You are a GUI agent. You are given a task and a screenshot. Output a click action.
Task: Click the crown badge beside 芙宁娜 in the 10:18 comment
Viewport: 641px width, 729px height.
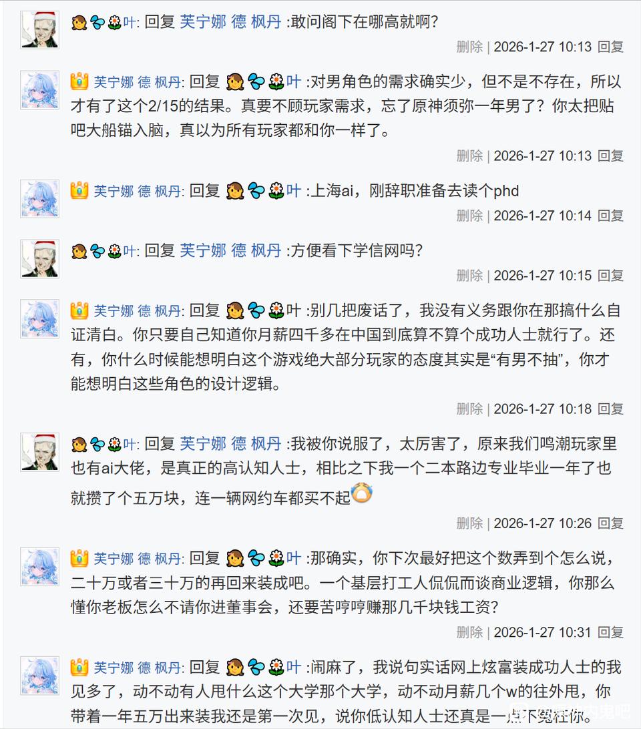[79, 310]
